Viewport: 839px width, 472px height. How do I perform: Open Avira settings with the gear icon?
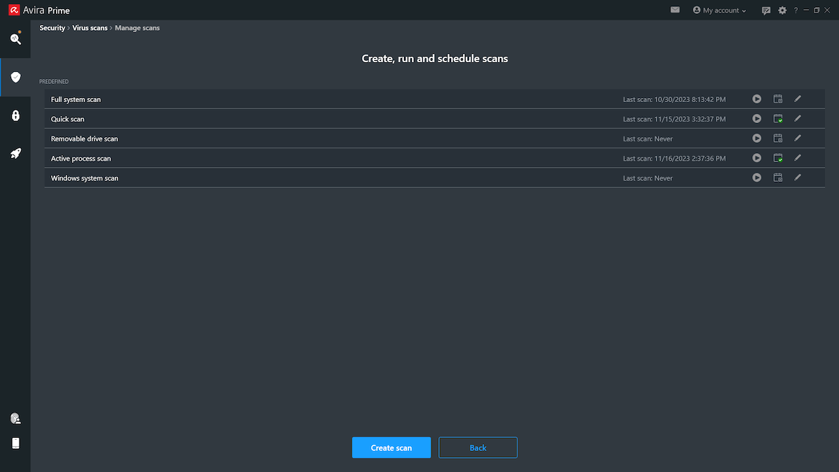[x=782, y=10]
